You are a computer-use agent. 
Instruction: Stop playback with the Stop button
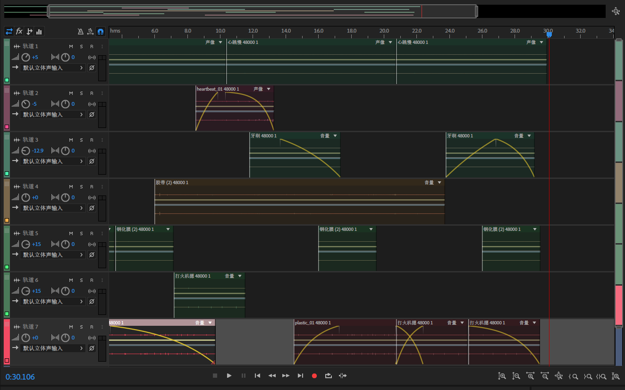tap(215, 376)
